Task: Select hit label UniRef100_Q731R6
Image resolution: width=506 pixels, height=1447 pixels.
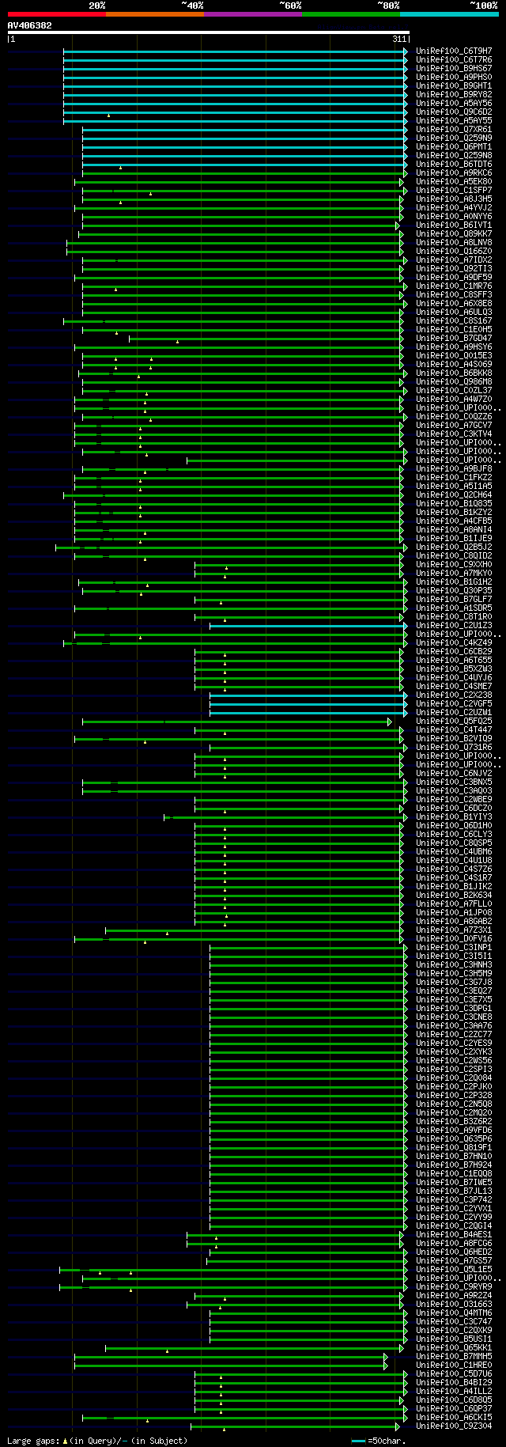Action: pos(454,748)
